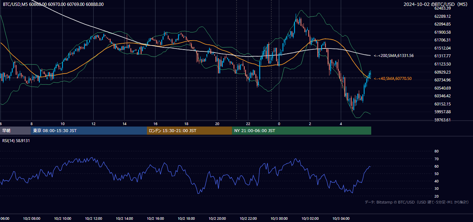Click hour tick 22 under price chart
This screenshot has width=473, height=222.
point(248,124)
